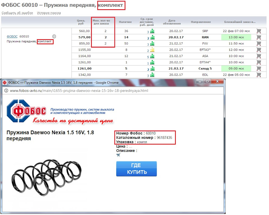Open the История поиска link
The image size is (269, 215).
click(x=49, y=13)
